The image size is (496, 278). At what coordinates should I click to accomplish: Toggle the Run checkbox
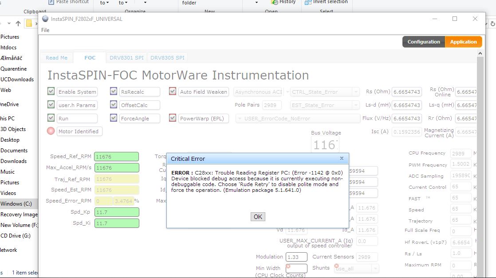(x=51, y=118)
